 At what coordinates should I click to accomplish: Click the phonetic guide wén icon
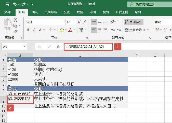tap(81, 30)
